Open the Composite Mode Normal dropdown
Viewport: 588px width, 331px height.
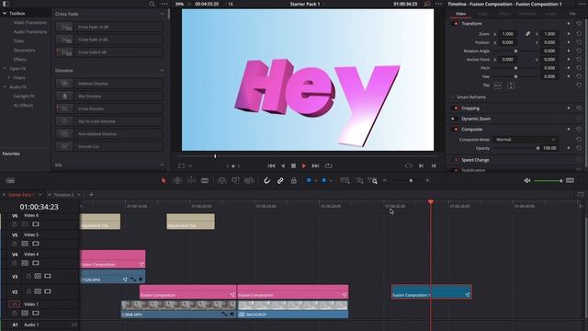click(525, 139)
